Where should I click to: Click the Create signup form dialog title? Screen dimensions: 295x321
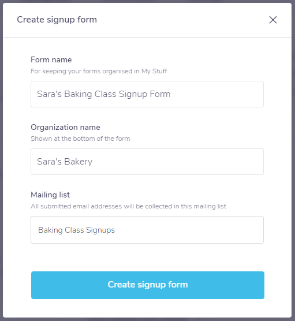click(57, 20)
